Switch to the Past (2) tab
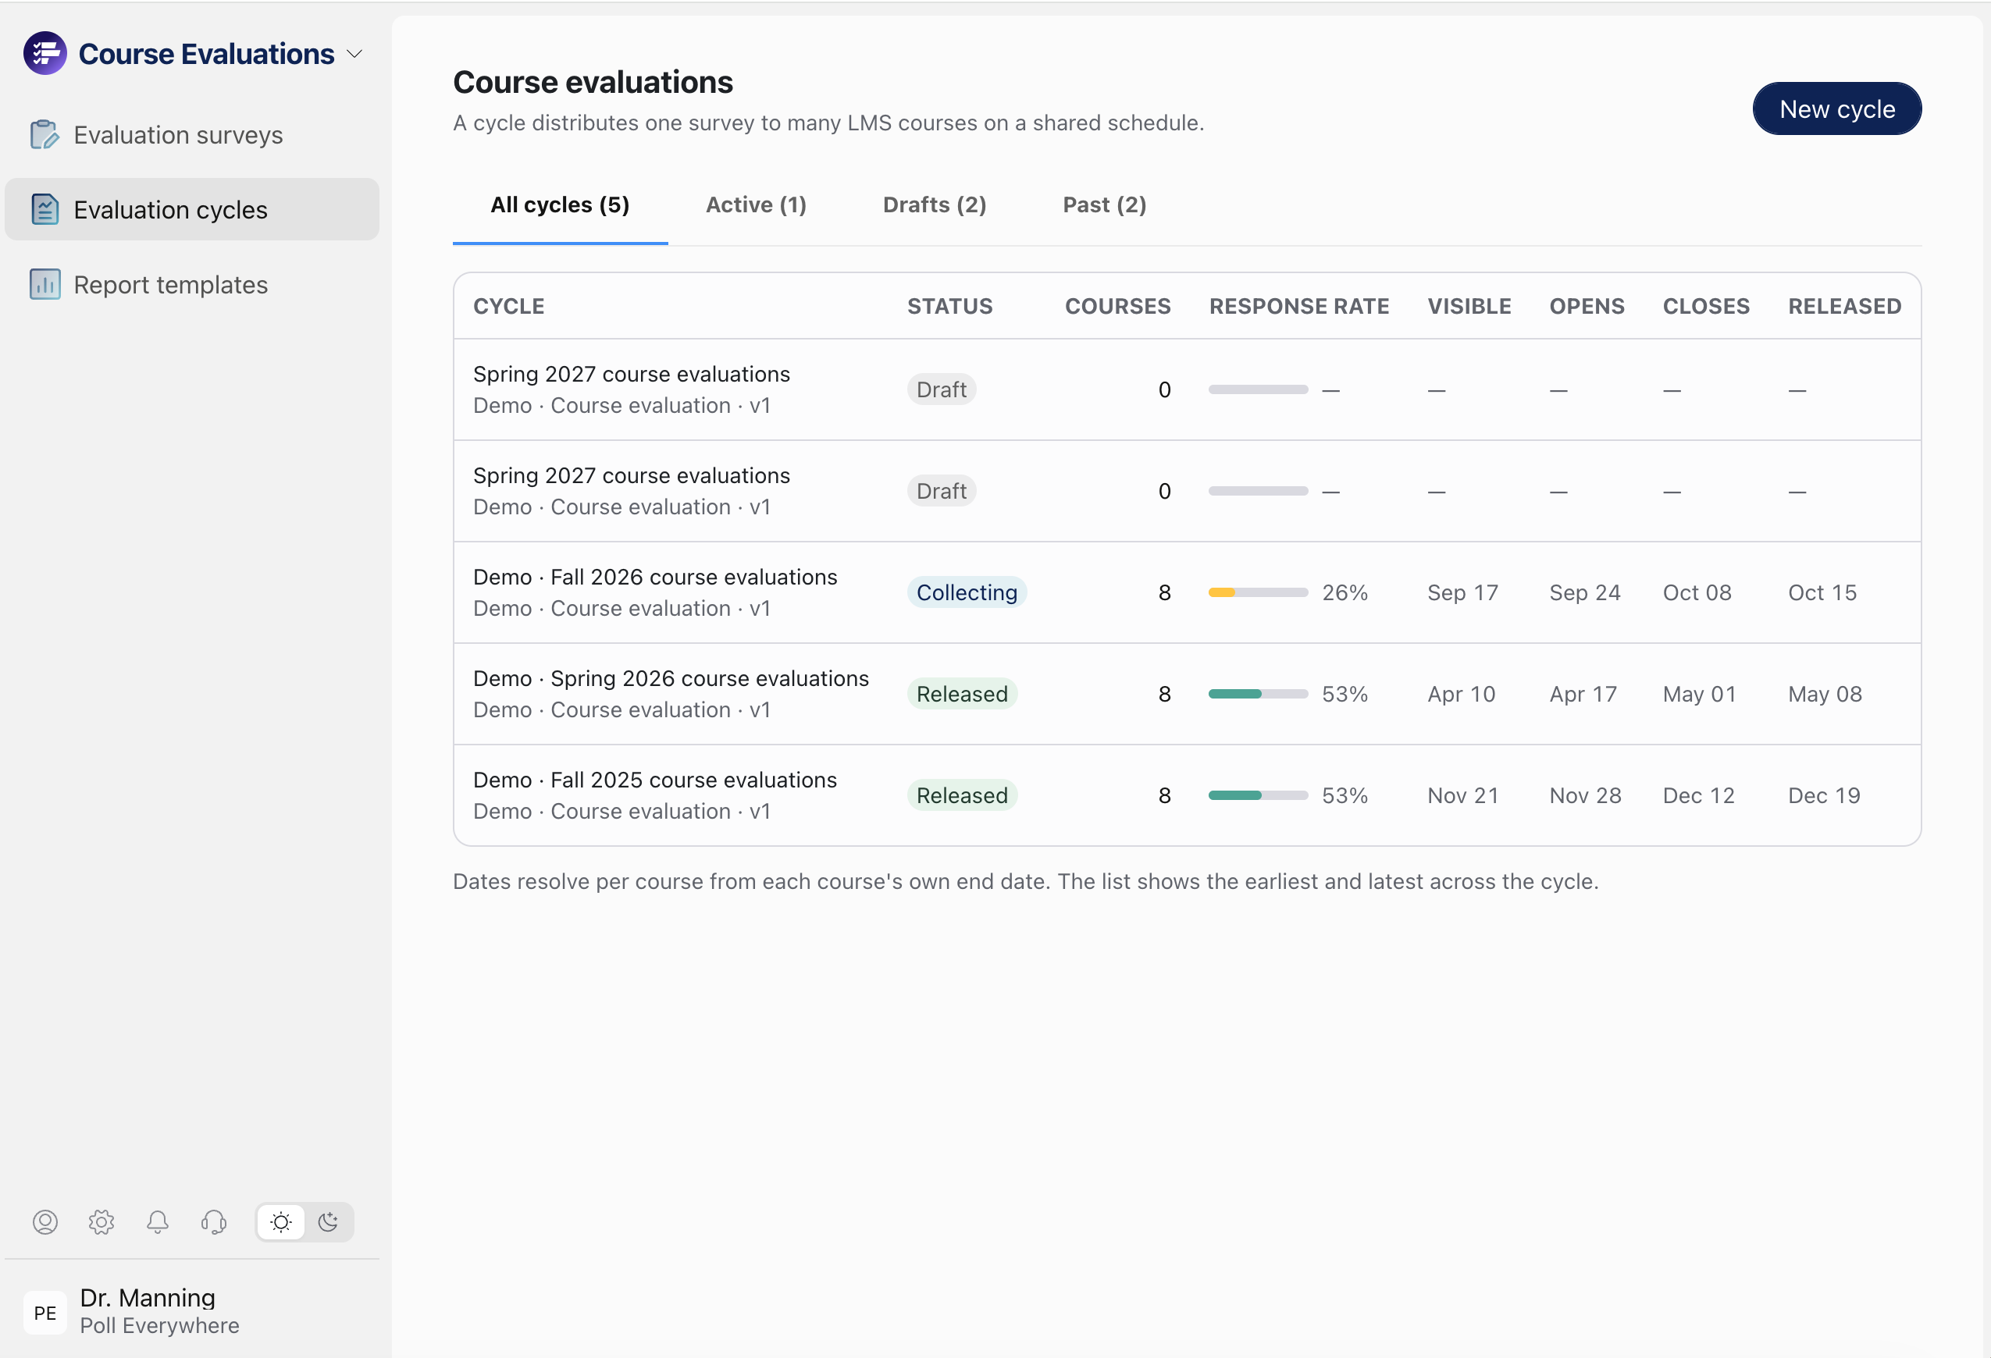1991x1358 pixels. (x=1104, y=204)
